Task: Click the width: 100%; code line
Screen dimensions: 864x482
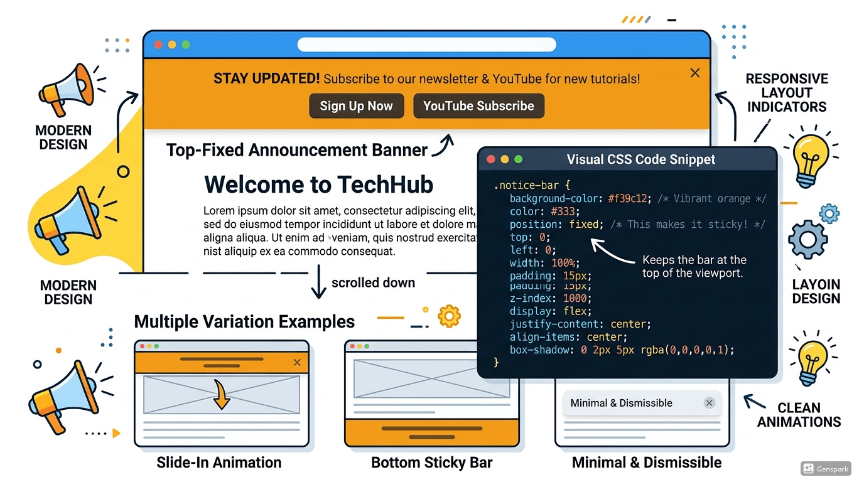Action: pos(544,262)
